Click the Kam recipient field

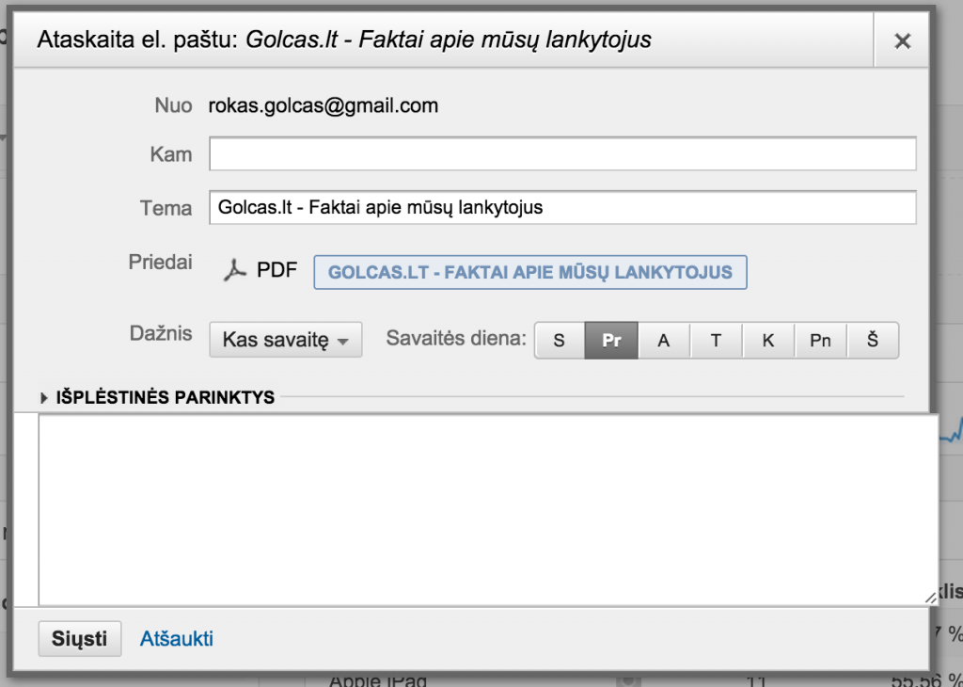pos(562,154)
